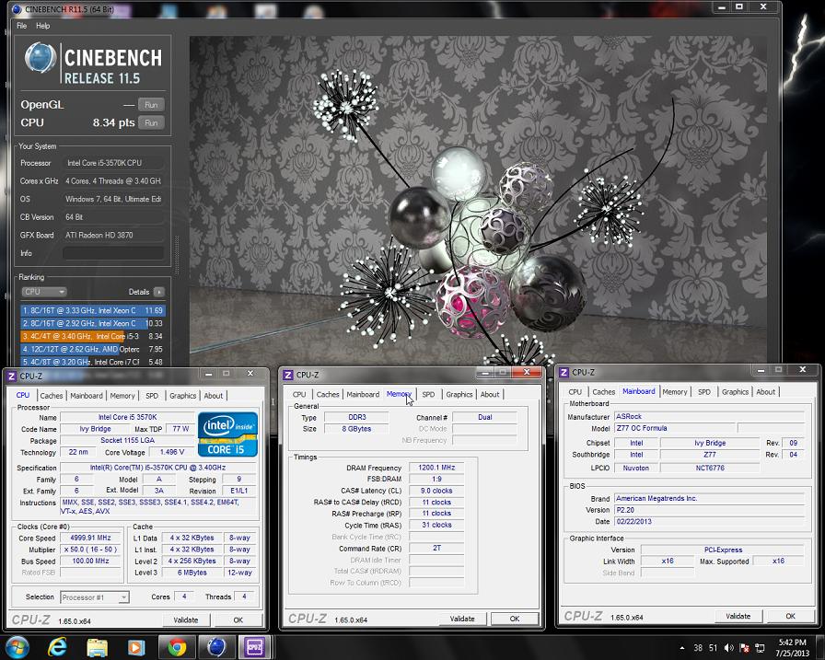Select ranking entry 4C/8T @ 3.20 GHz
This screenshot has width=825, height=660.
tap(93, 362)
